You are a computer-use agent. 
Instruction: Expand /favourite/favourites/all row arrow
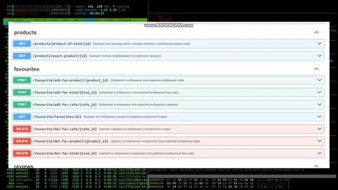click(320, 117)
